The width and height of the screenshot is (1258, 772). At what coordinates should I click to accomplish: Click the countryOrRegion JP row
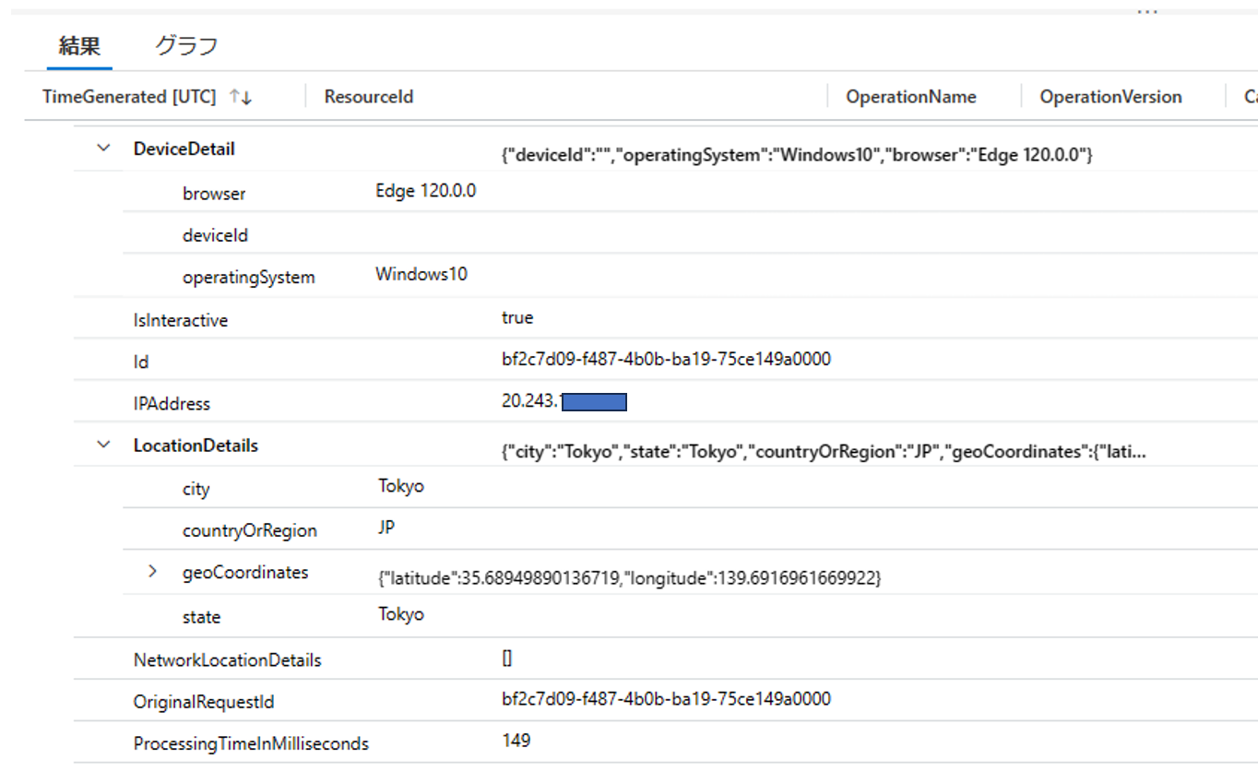coord(250,531)
